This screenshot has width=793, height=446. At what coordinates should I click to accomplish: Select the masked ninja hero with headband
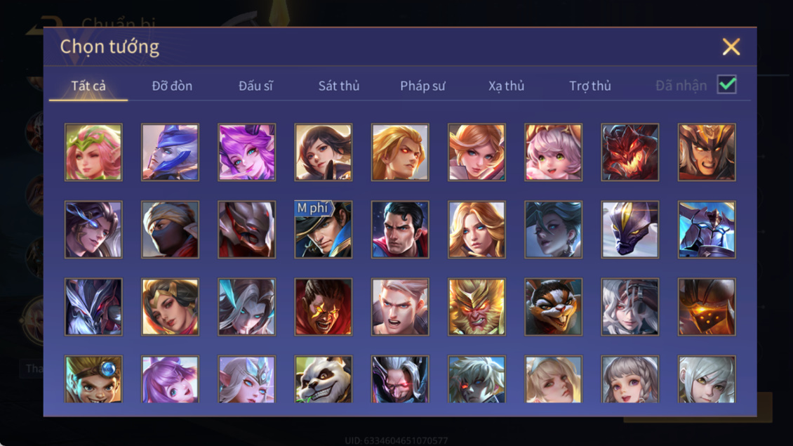(x=170, y=230)
